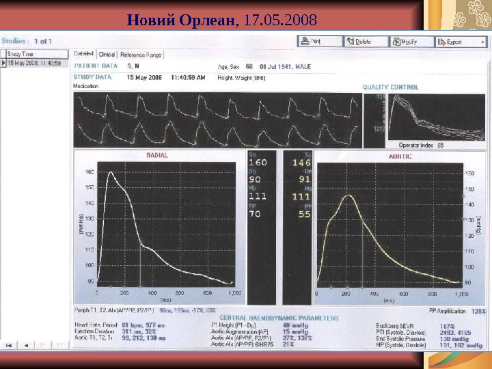The image size is (492, 369).
Task: Go to next study record button
Action: coord(43,345)
